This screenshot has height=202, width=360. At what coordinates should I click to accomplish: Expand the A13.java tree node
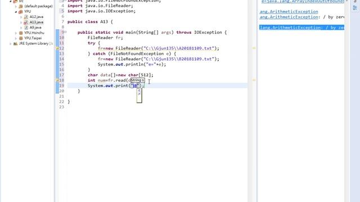(x=21, y=22)
